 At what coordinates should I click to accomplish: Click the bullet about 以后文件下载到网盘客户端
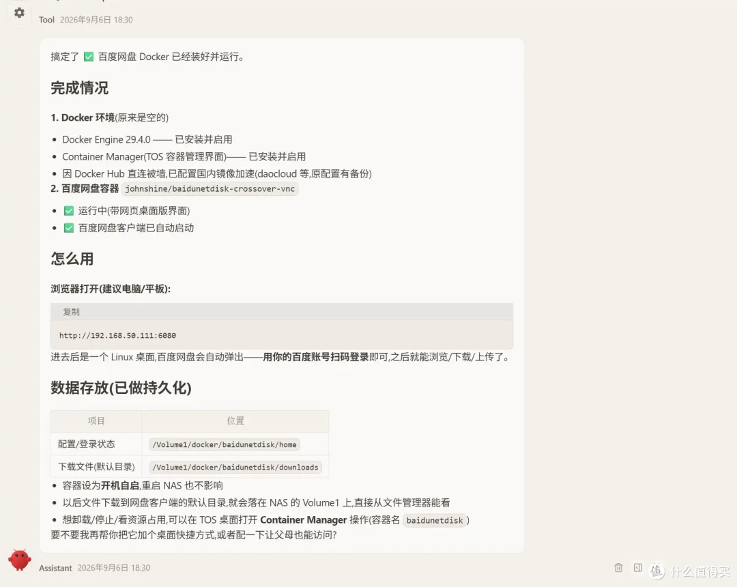click(256, 503)
